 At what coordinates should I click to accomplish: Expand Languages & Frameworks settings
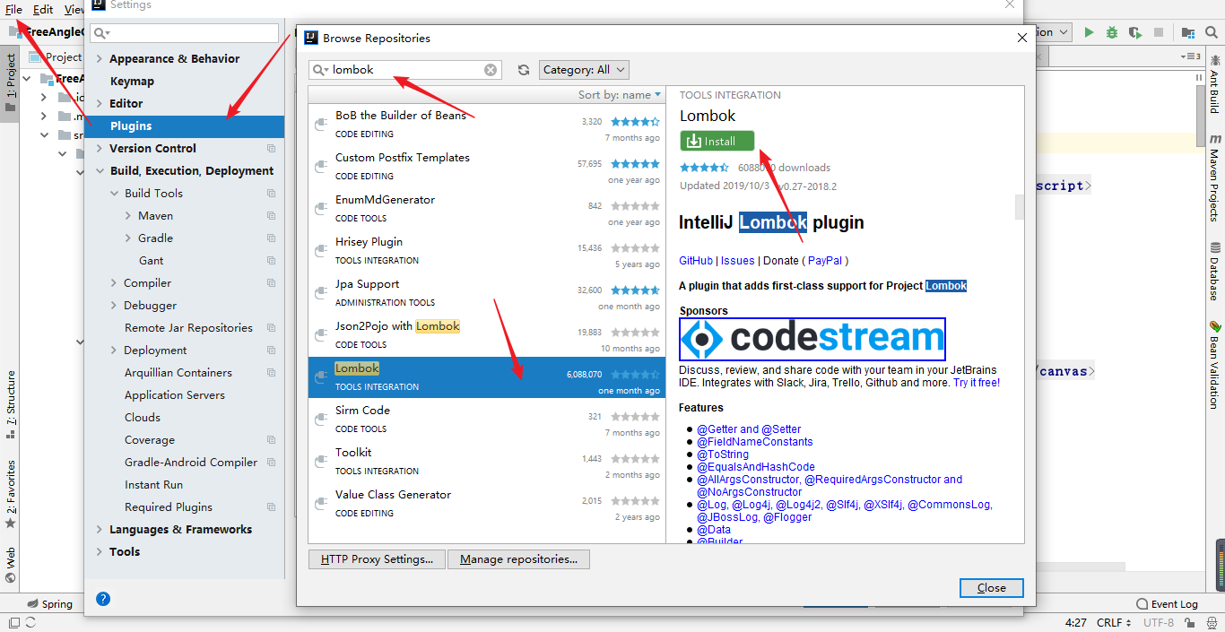pyautogui.click(x=100, y=530)
